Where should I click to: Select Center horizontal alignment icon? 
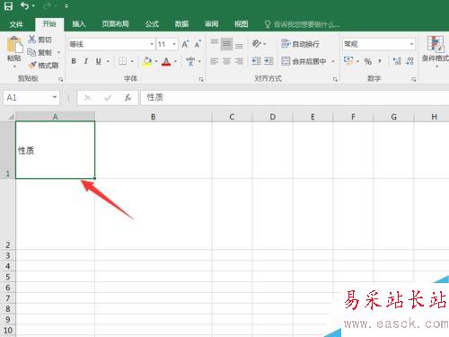coord(226,61)
